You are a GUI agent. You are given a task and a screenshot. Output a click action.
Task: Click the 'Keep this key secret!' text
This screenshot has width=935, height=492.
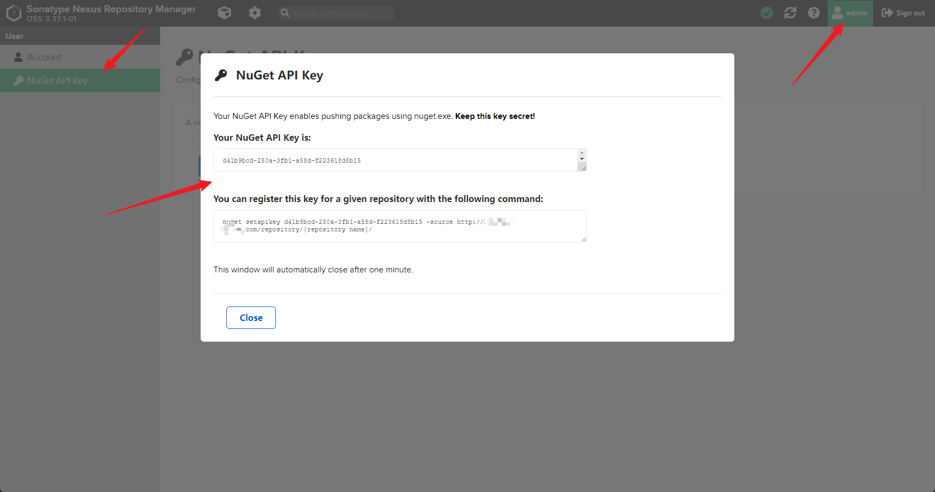pos(495,116)
